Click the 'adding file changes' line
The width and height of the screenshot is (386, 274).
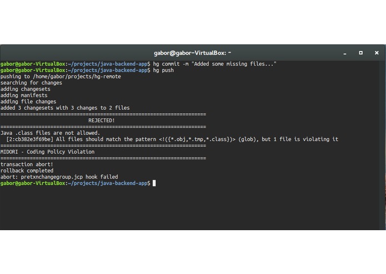pos(28,102)
